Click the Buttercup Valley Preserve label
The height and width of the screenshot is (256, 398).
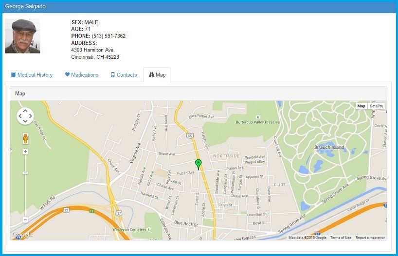258,122
